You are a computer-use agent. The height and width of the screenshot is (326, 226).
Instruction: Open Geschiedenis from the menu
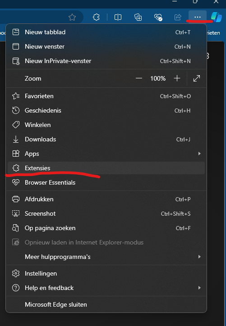click(x=106, y=110)
